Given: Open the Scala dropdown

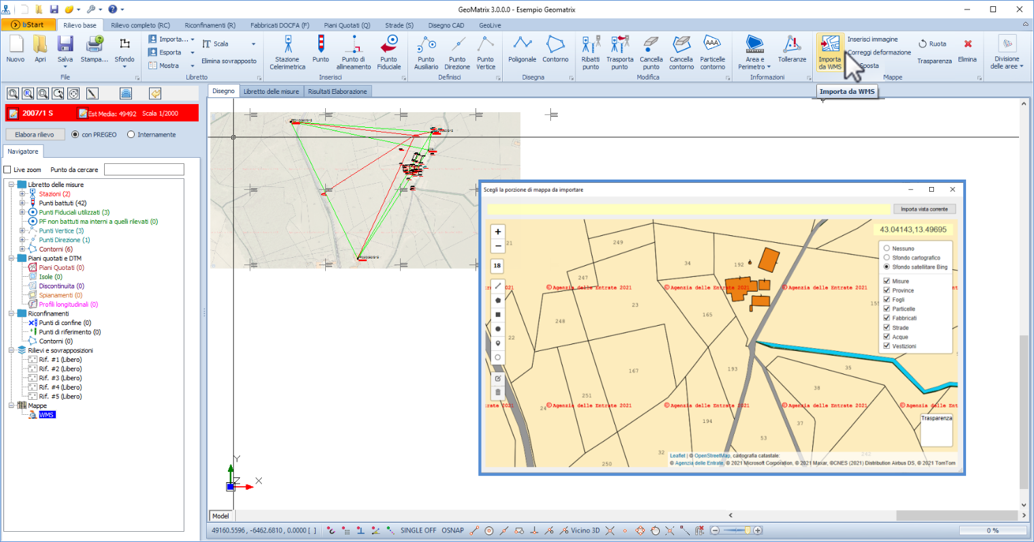Looking at the screenshot, I should point(254,44).
